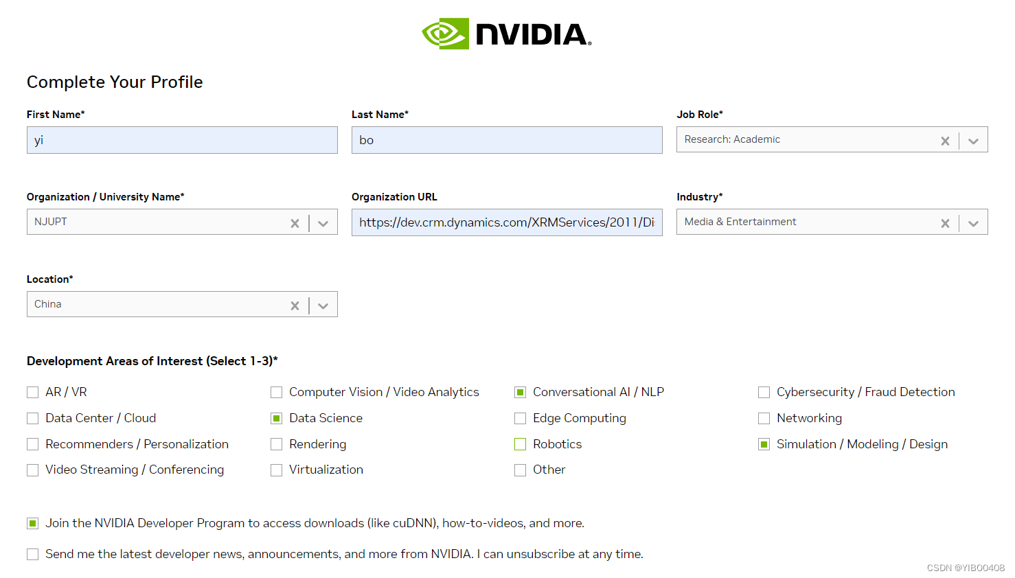Screen dimensions: 1015x578
Task: Expand the Job Role dropdown
Action: (973, 141)
